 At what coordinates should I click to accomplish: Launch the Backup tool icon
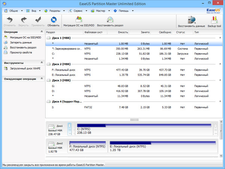(x=214, y=20)
